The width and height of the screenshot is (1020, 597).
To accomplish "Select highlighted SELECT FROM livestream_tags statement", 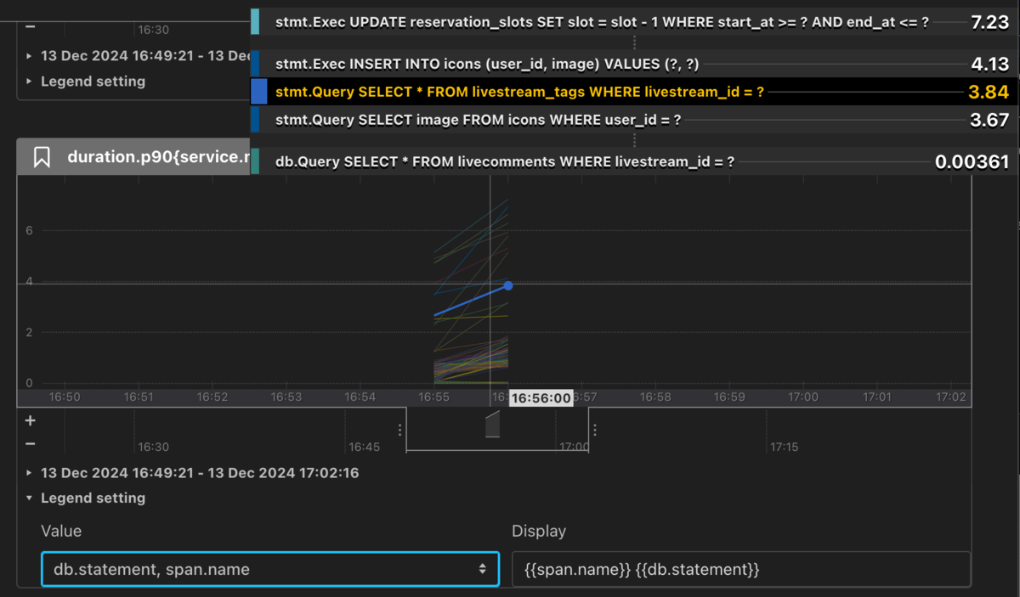I will point(519,92).
